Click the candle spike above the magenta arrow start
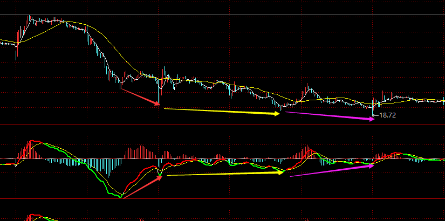Viewport: 445px width, 221px height. click(x=307, y=87)
